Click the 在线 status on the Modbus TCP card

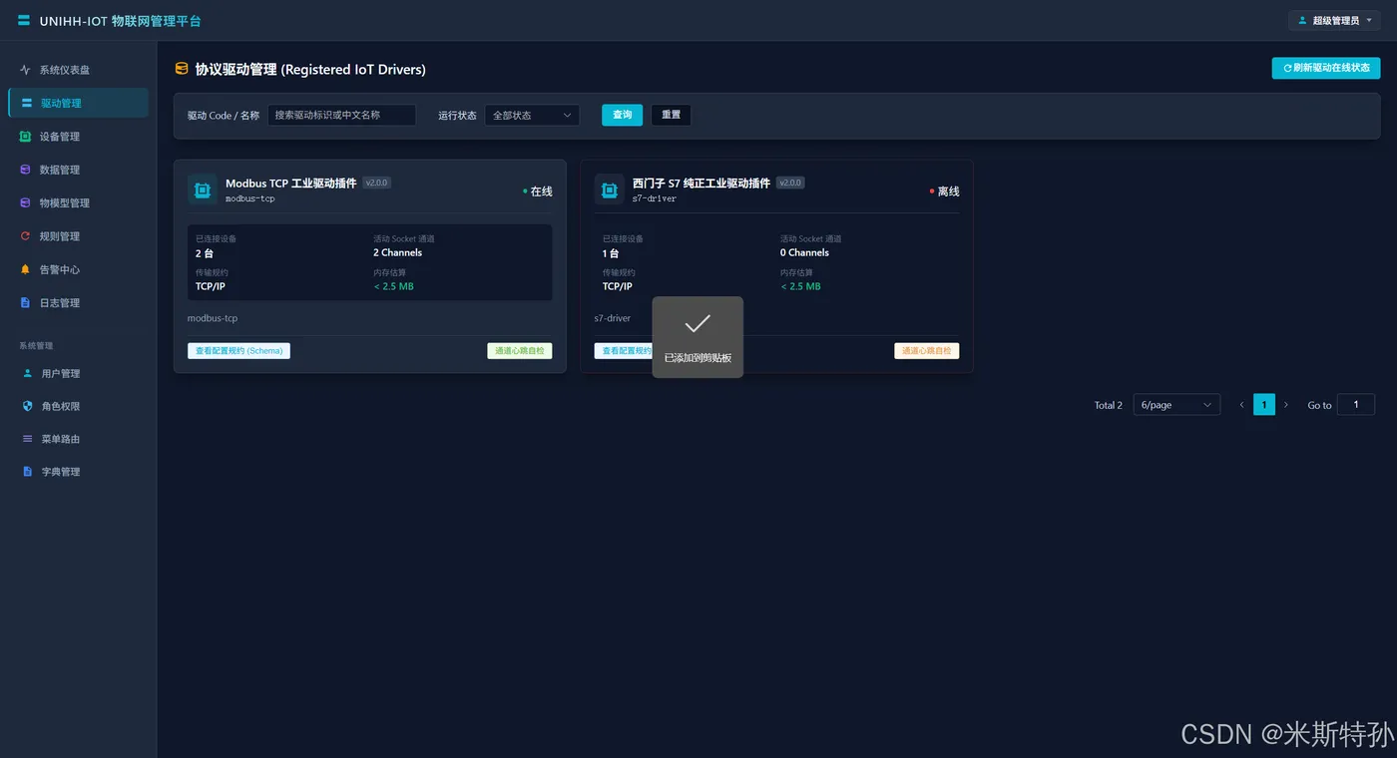point(538,190)
